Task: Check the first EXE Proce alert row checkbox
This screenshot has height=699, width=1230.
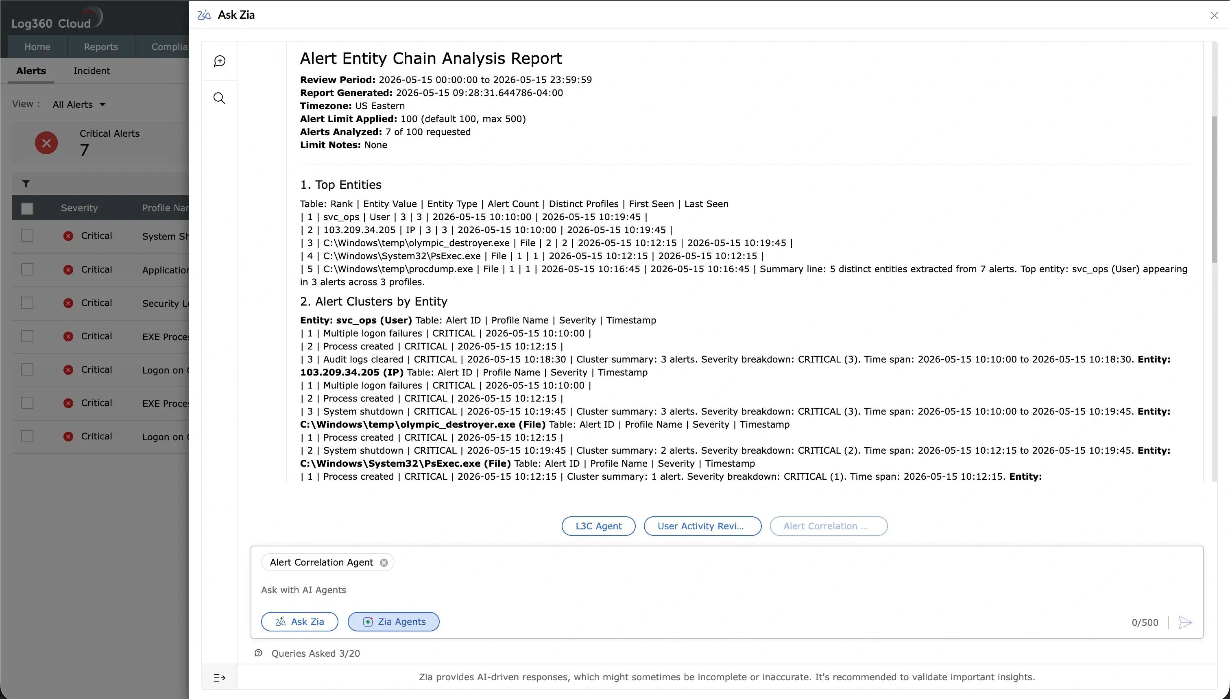Action: point(27,336)
